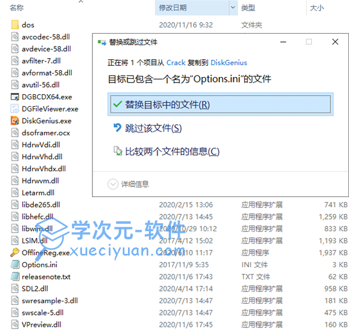The image size is (349, 334).
Task: Sort file list by 类型 column
Action: (248, 8)
